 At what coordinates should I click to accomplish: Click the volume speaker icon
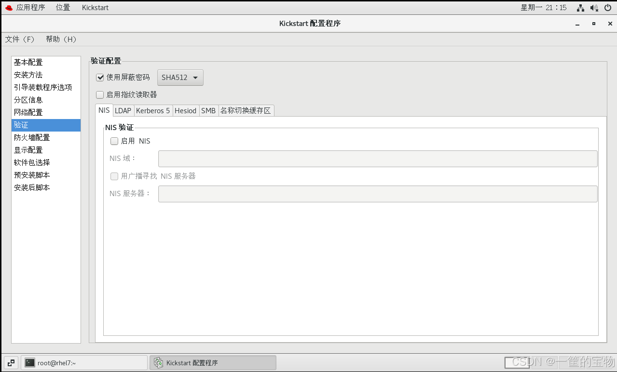[594, 8]
